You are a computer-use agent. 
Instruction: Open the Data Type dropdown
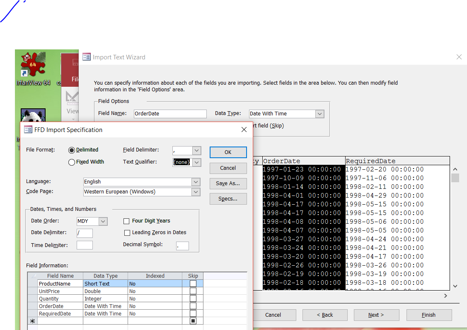pyautogui.click(x=319, y=113)
